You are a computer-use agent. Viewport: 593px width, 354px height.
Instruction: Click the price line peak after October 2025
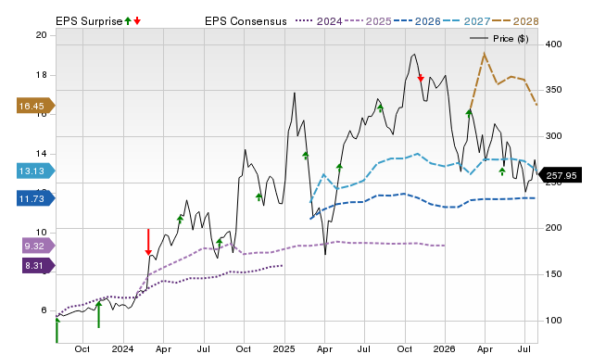pos(414,55)
